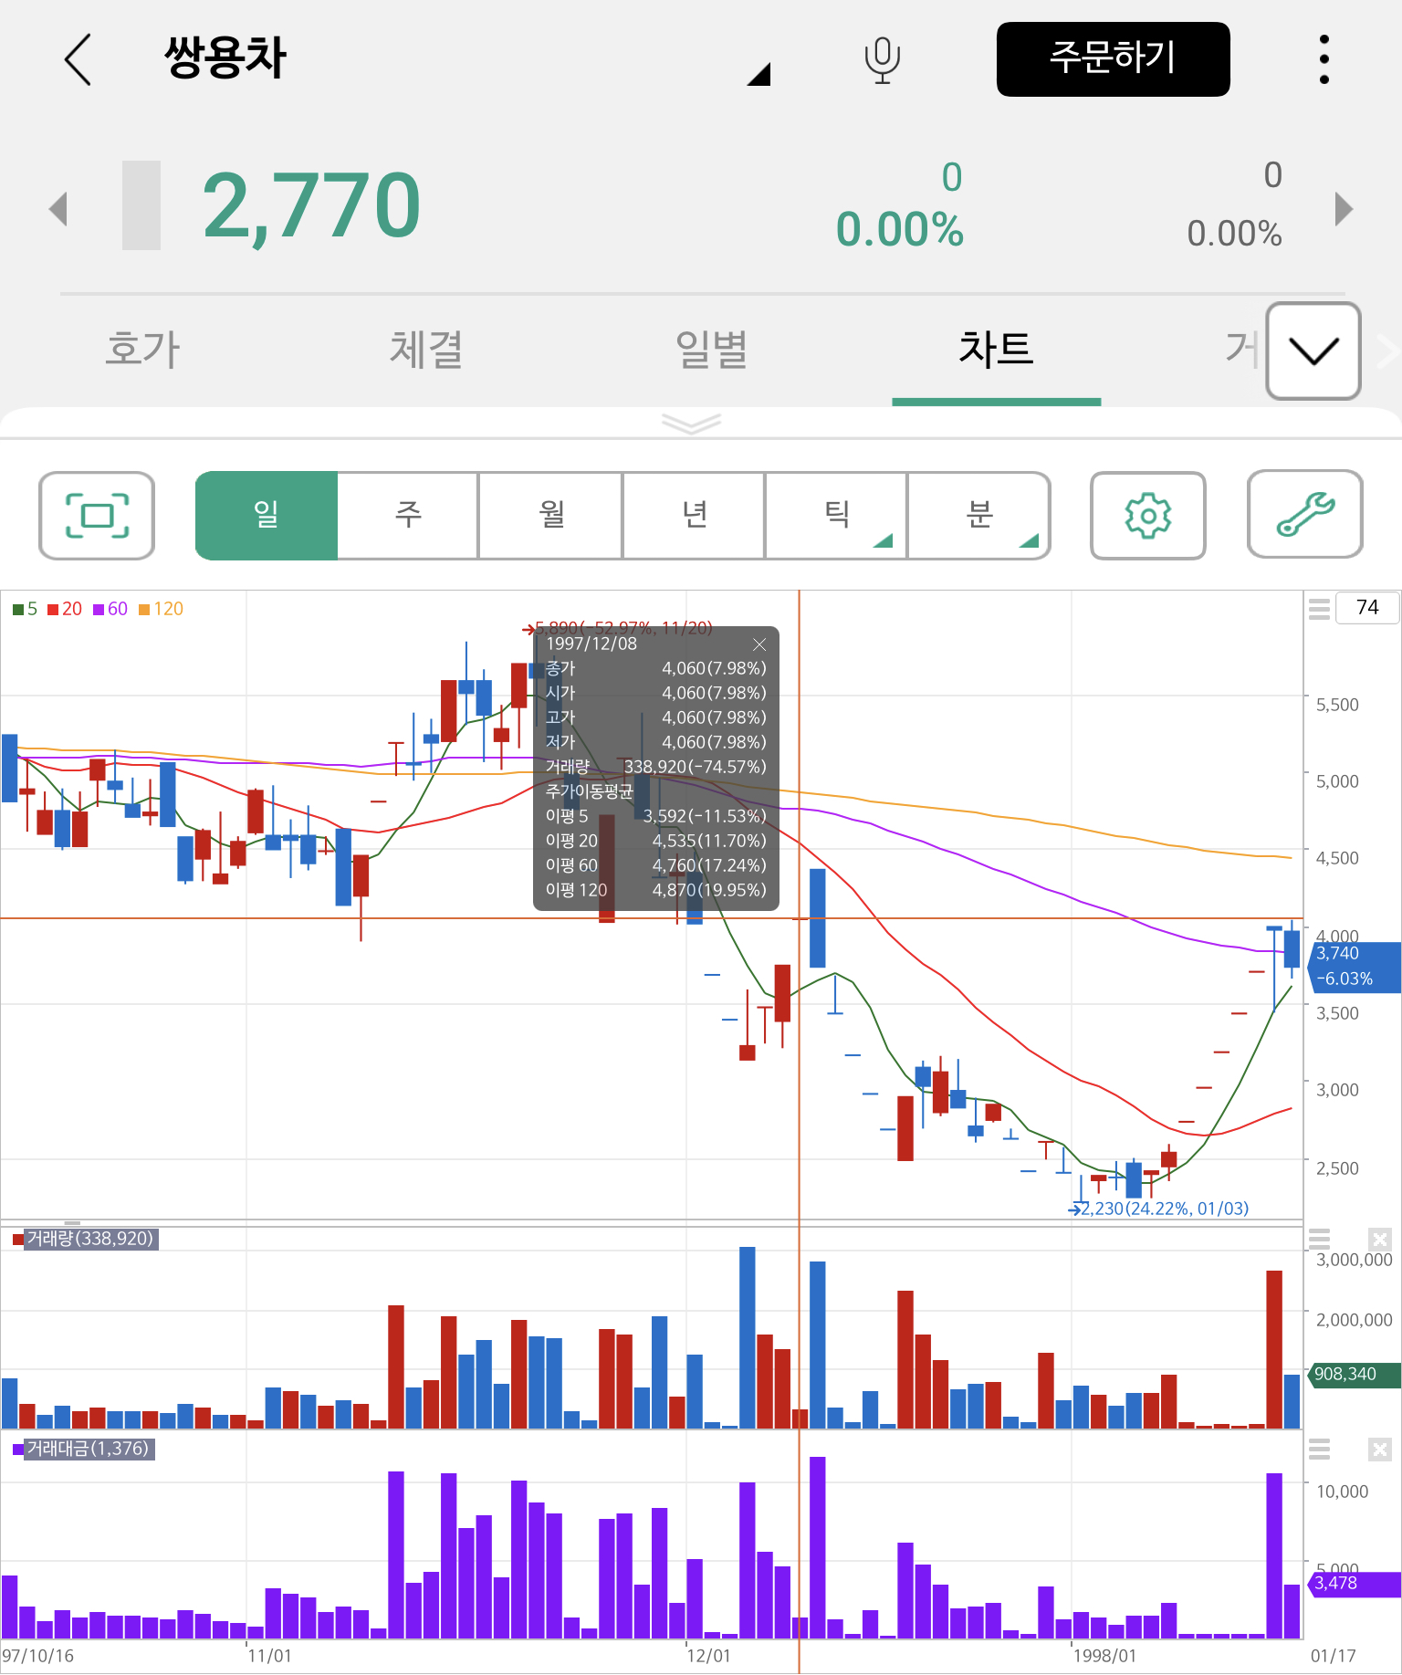Switch to the 일별 tab
Screen dimensions: 1402x1675
(x=712, y=350)
